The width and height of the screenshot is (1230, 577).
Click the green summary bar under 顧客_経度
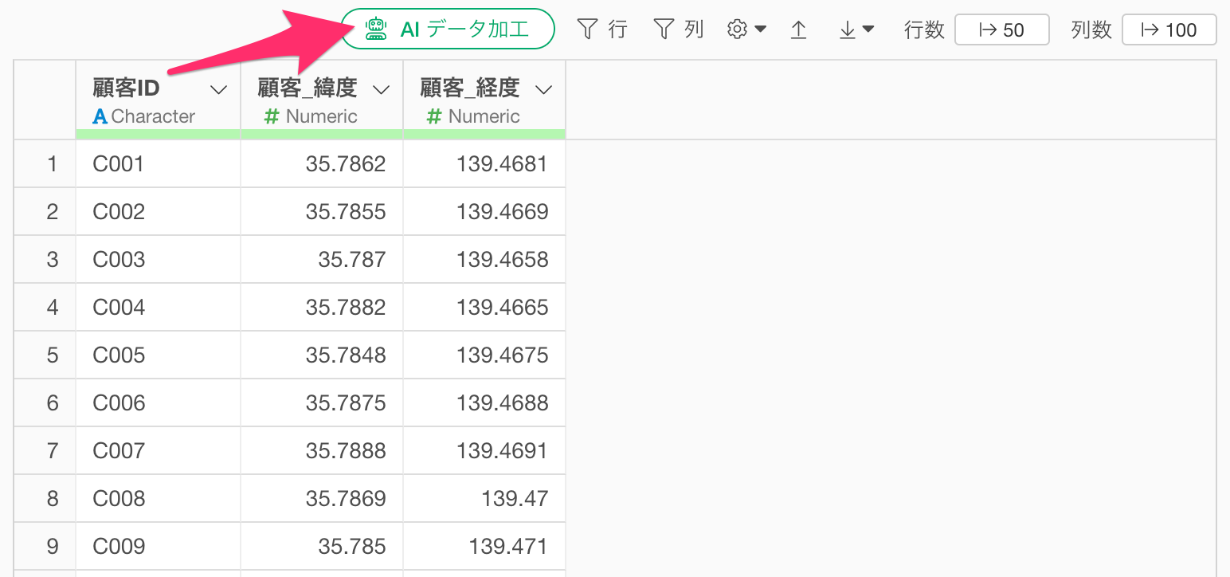pos(484,134)
